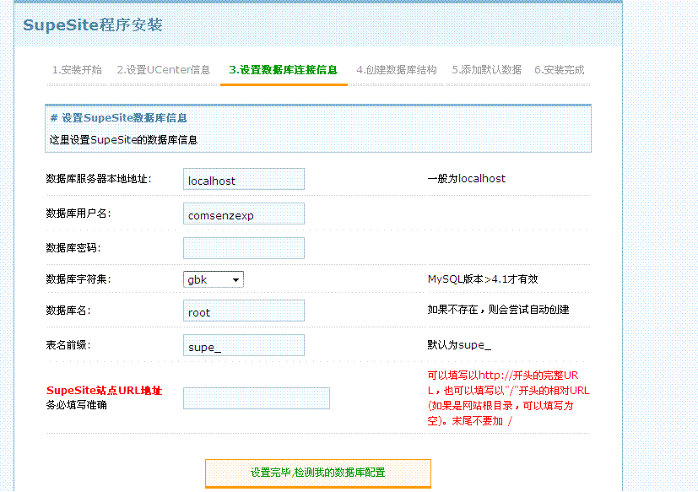Viewport: 698px width, 492px height.
Task: Click the hint MySQL版本>4.1才有效
Action: pos(483,279)
